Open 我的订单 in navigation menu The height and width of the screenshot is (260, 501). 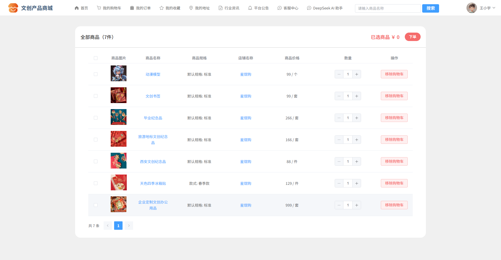[x=140, y=8]
